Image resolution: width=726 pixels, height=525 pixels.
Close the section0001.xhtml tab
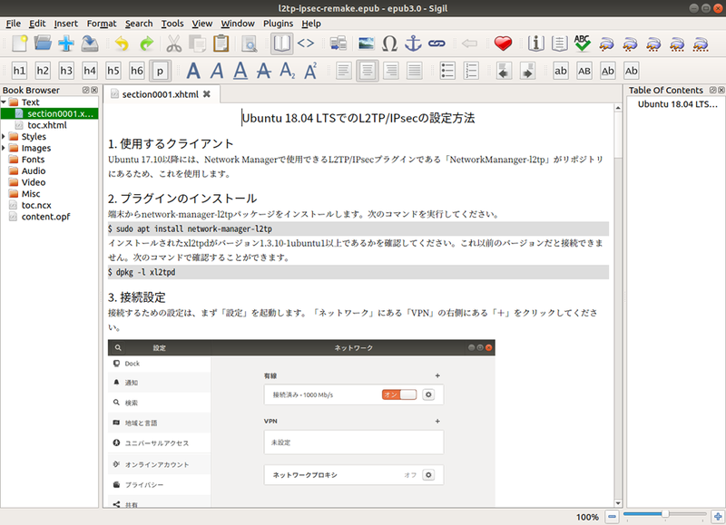(207, 93)
